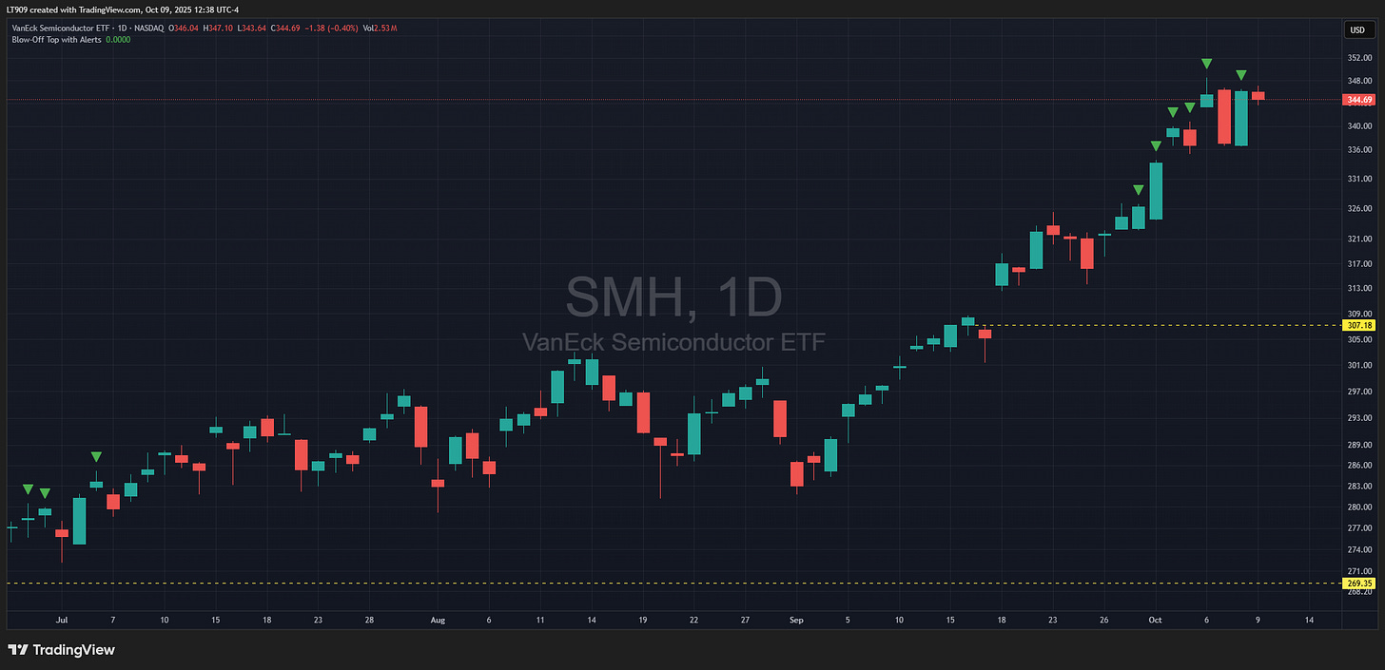The height and width of the screenshot is (670, 1385).
Task: Click the Aug label on the date axis
Action: click(x=438, y=619)
